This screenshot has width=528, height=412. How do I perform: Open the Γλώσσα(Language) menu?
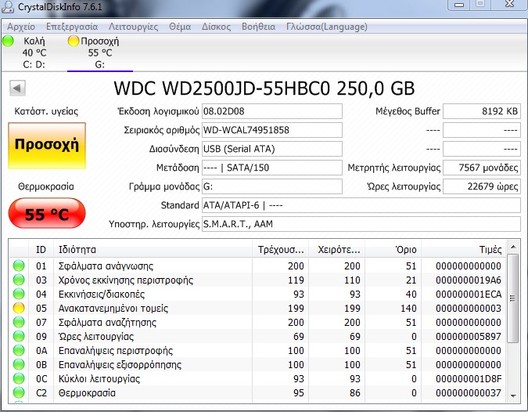point(327,27)
